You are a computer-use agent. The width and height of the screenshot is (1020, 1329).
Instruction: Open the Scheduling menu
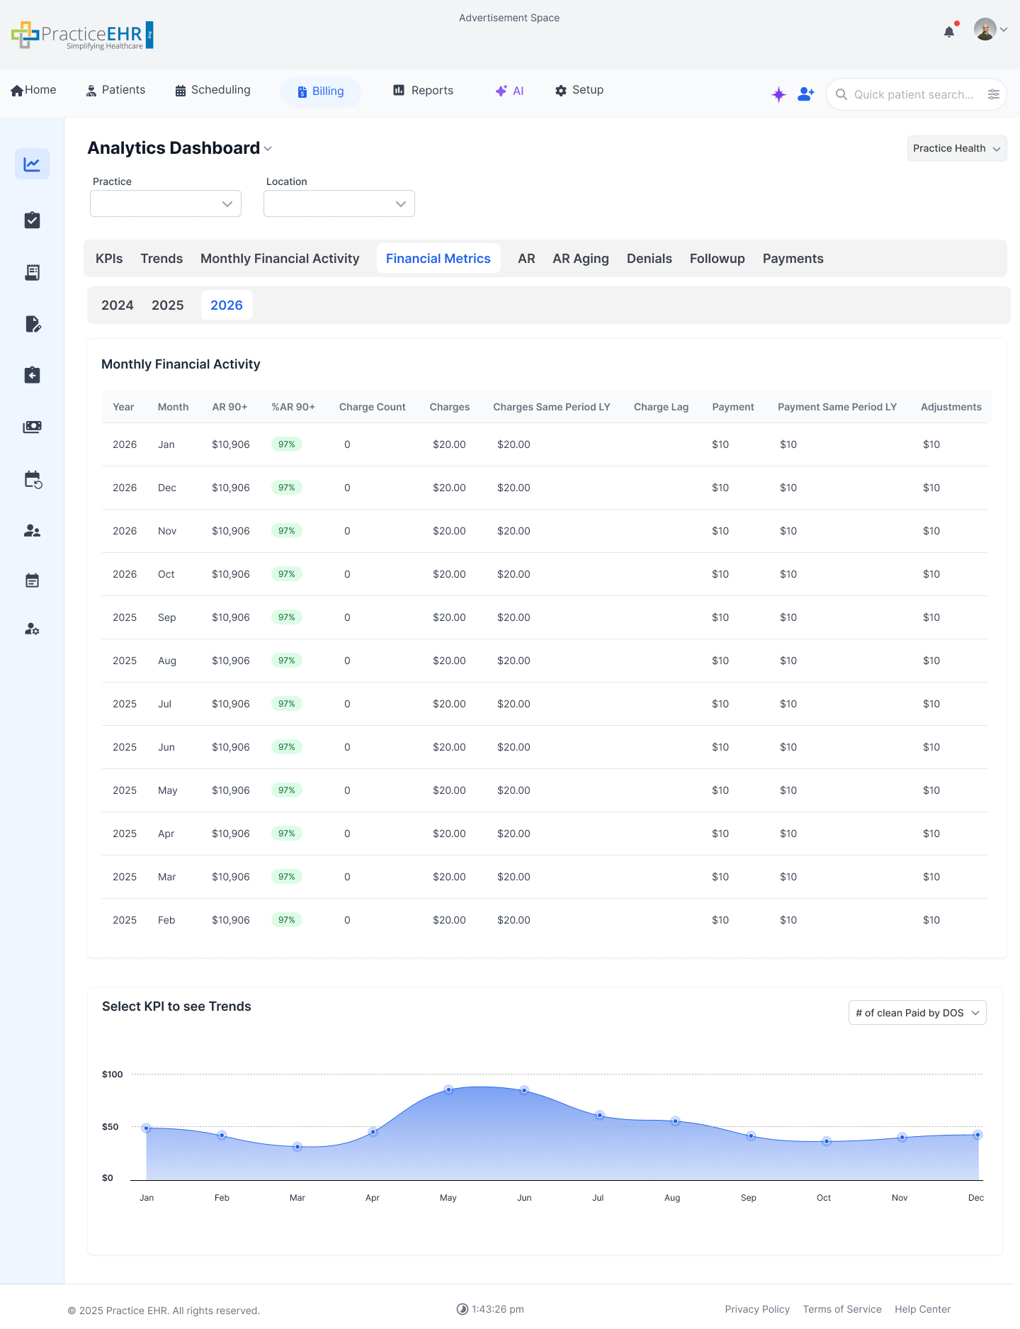pos(212,90)
